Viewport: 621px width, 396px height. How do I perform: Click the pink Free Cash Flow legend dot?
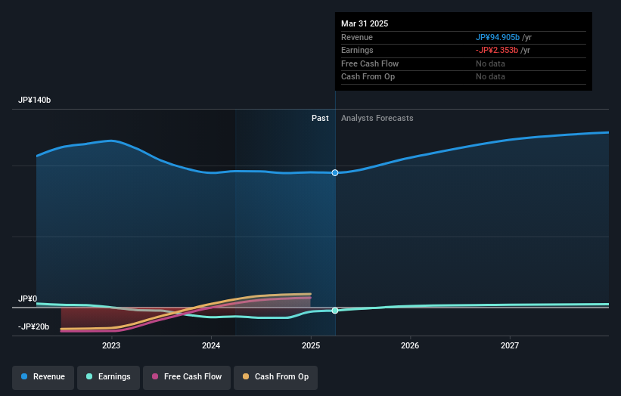point(155,376)
